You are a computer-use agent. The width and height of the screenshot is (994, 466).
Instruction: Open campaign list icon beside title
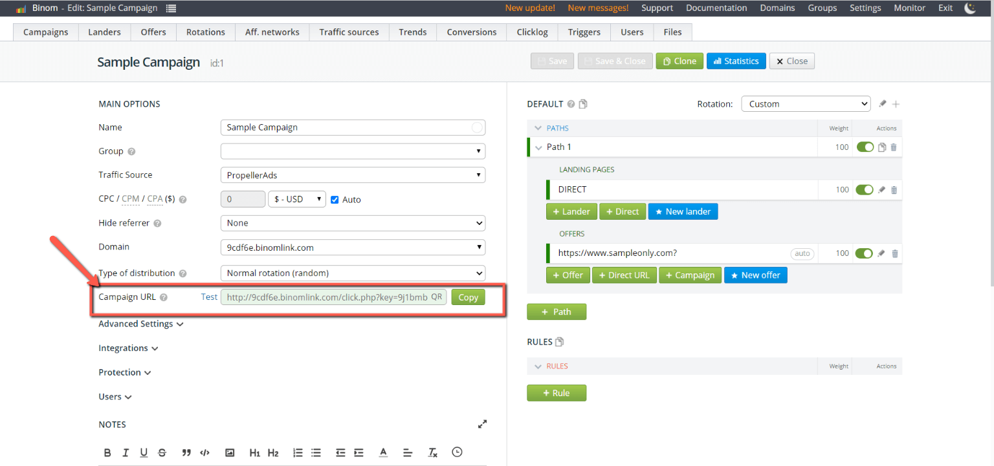click(171, 8)
